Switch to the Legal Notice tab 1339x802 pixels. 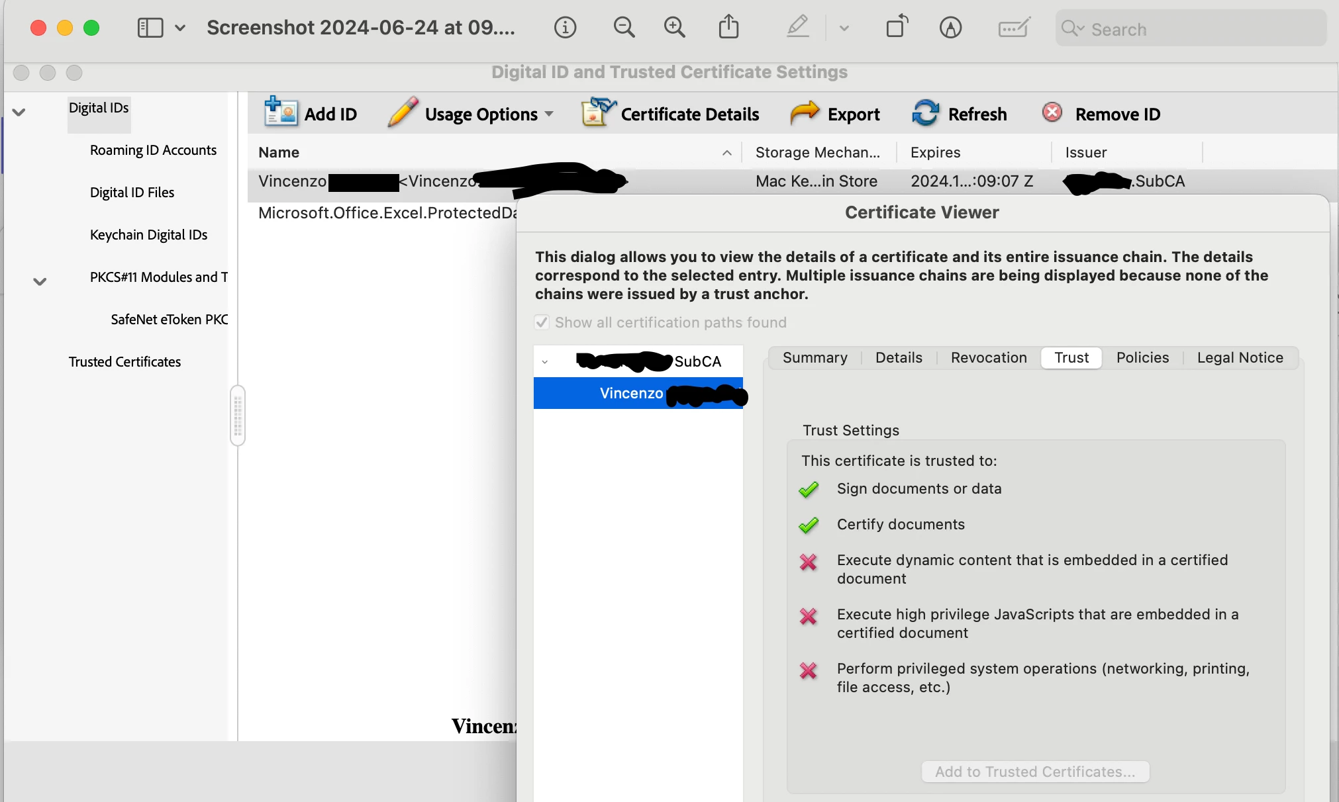[1240, 358]
